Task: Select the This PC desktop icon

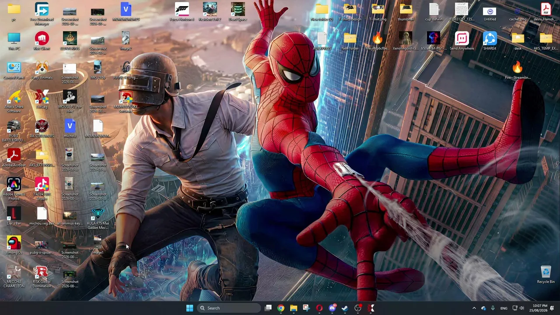Action: (14, 42)
